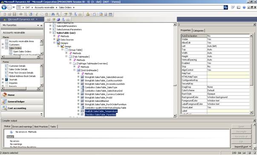Image resolution: width=257 pixels, height=155 pixels.
Task: Click the ForegroundColor property value
Action: 228,100
